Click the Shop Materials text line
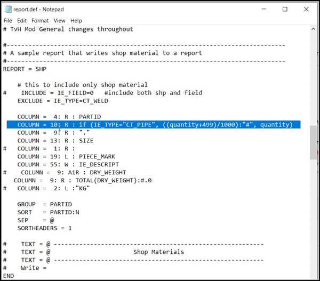 click(158, 252)
